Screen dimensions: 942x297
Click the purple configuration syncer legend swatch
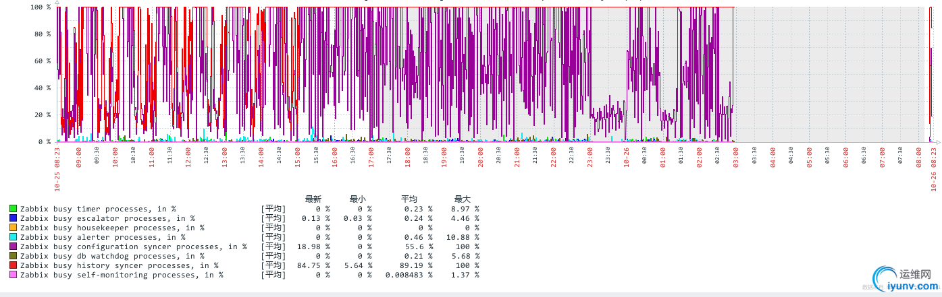14,246
